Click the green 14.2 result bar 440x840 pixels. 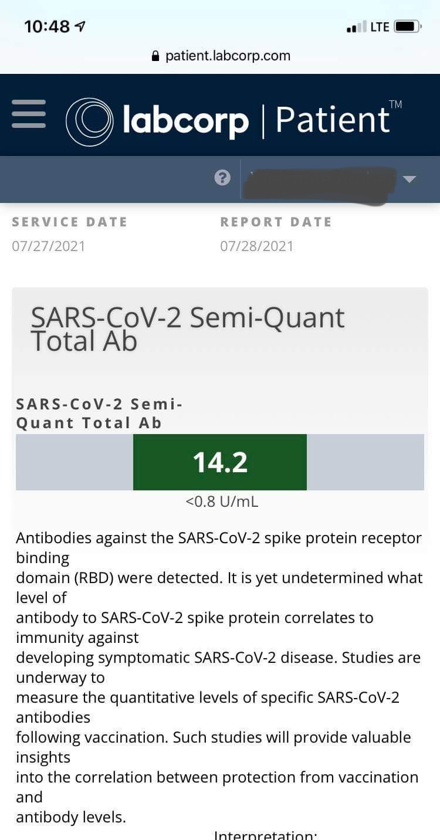pos(220,462)
